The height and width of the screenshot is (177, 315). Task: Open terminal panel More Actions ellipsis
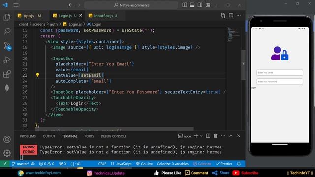tap(223, 136)
